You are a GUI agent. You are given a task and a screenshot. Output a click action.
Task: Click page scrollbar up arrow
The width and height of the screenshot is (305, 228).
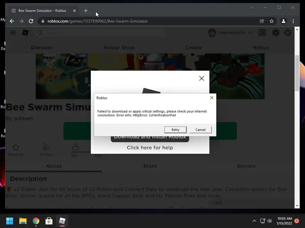pos(297,29)
